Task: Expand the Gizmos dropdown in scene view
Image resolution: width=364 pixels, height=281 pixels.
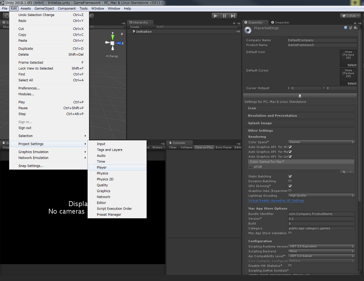Action: tap(158, 147)
